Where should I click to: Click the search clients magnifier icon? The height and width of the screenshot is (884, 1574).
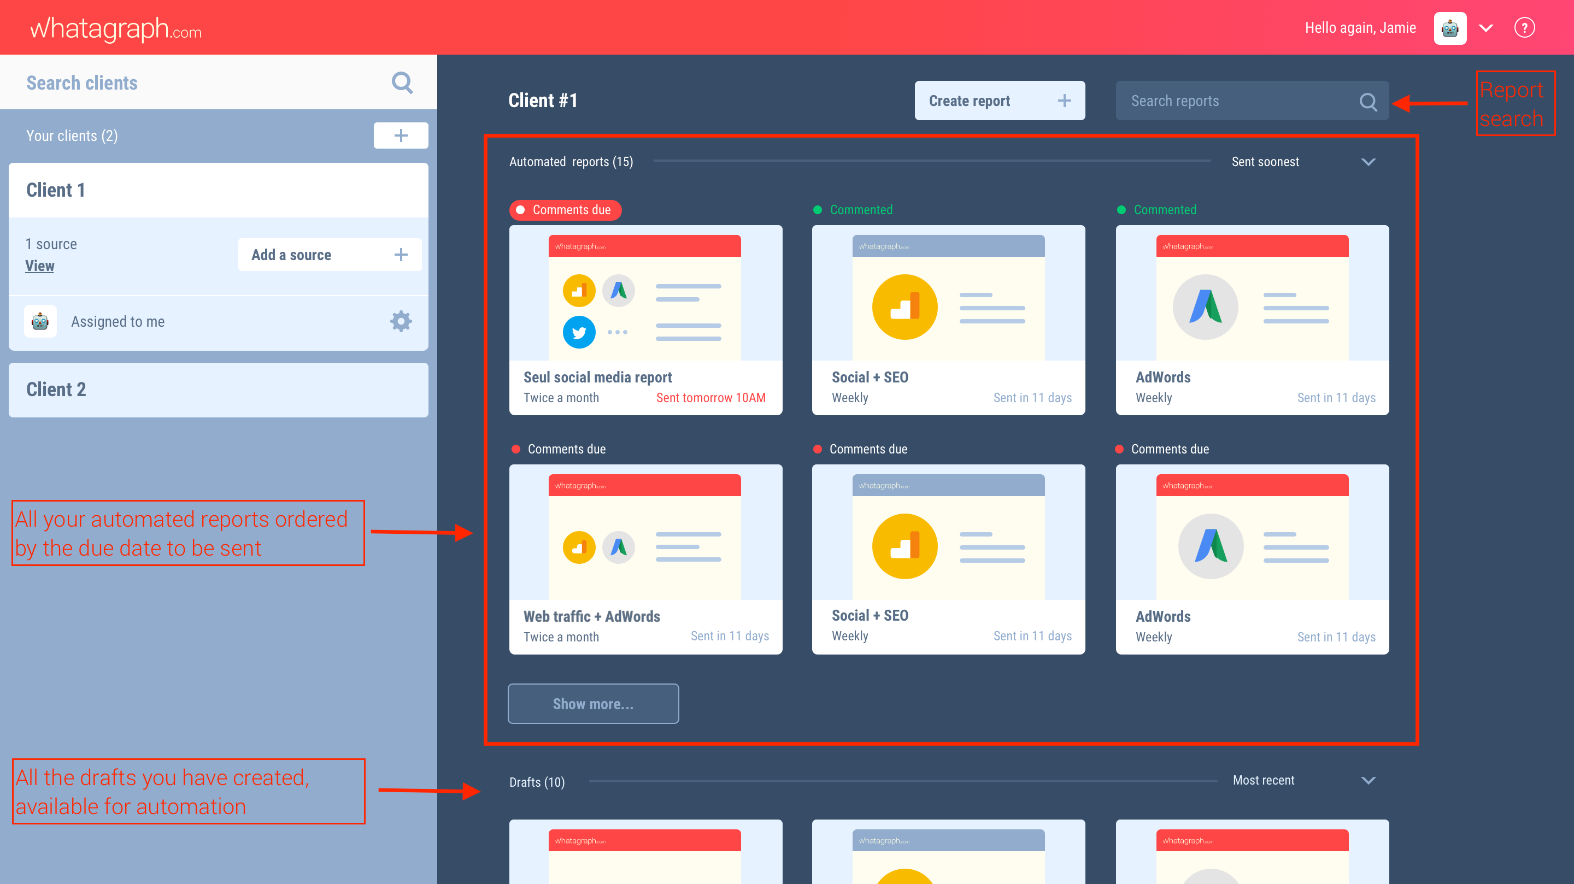pos(402,82)
